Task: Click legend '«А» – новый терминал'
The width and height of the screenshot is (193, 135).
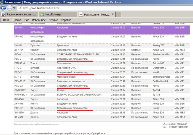Action: [x=175, y=124]
